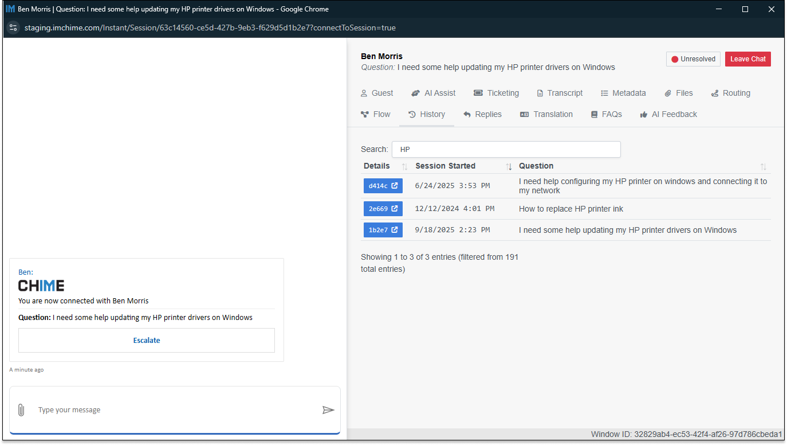Click the FAQs tab book icon

click(595, 115)
